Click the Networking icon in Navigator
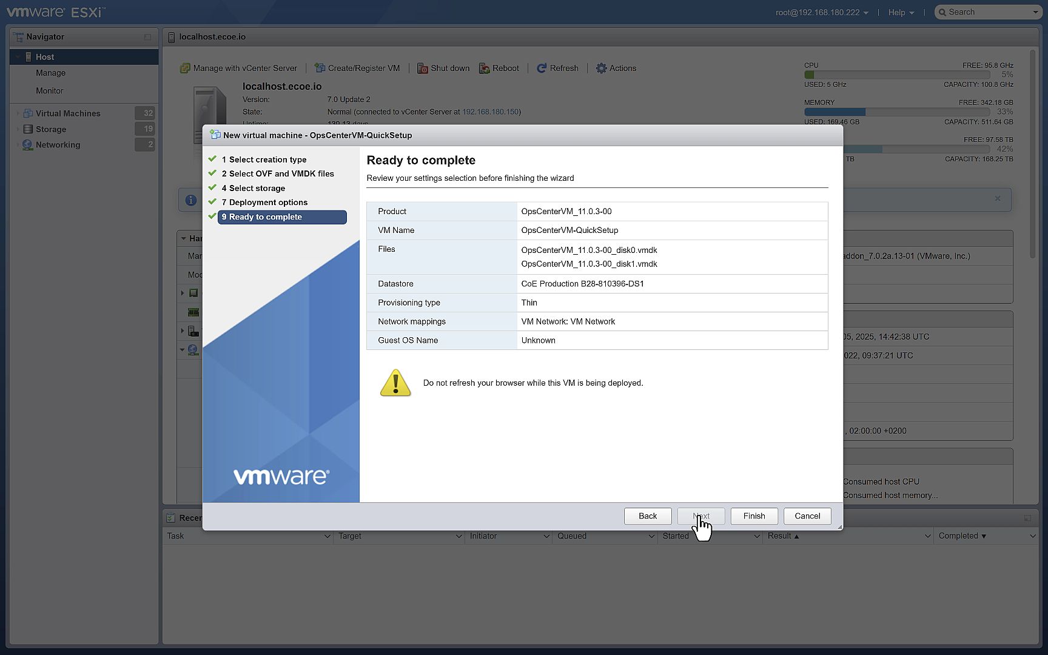This screenshot has width=1048, height=655. (28, 145)
